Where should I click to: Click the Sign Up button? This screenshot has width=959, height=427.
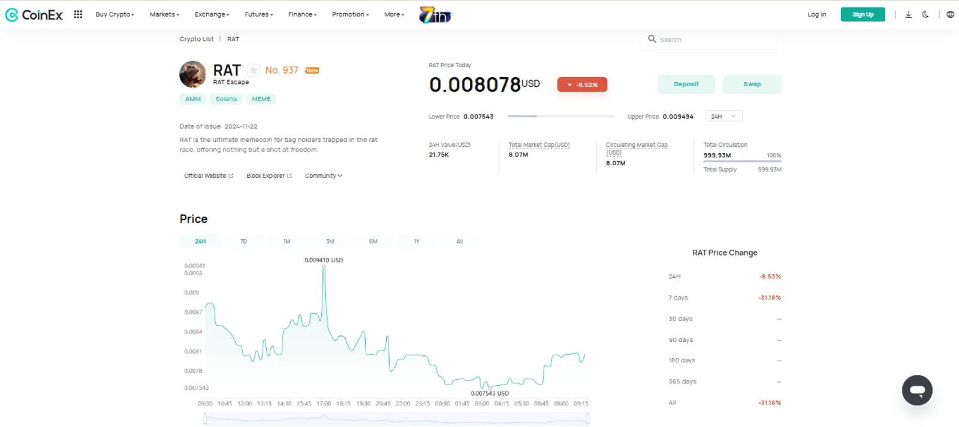[863, 14]
